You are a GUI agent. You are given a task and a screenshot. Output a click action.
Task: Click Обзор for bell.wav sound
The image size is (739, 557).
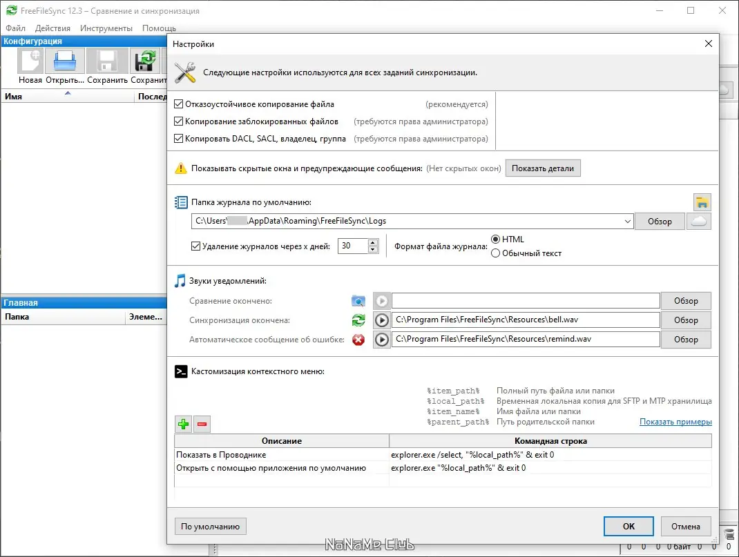[686, 320]
